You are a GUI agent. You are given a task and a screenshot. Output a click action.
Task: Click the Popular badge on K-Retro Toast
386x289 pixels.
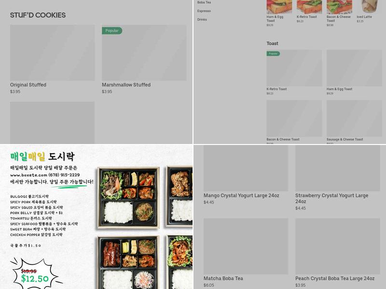click(x=273, y=53)
